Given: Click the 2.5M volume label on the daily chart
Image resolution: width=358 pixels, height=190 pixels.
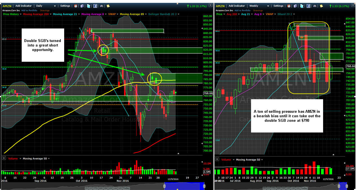Looking at the screenshot, I should coord(207,172).
